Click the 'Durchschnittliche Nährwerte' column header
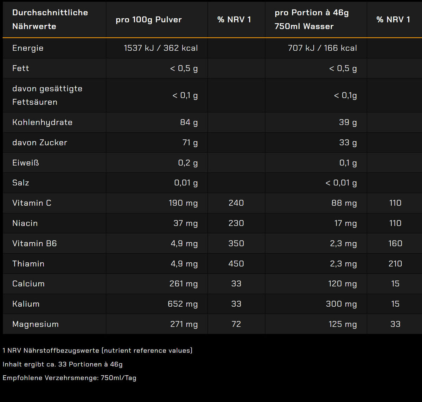Image resolution: width=422 pixels, height=402 pixels. pos(50,19)
